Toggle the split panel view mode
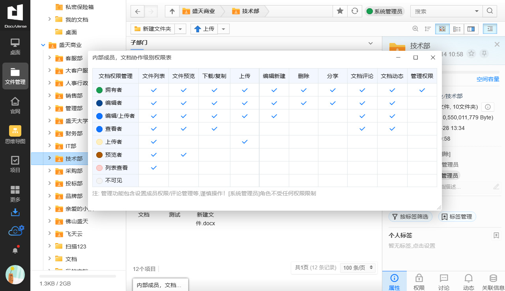 click(471, 29)
